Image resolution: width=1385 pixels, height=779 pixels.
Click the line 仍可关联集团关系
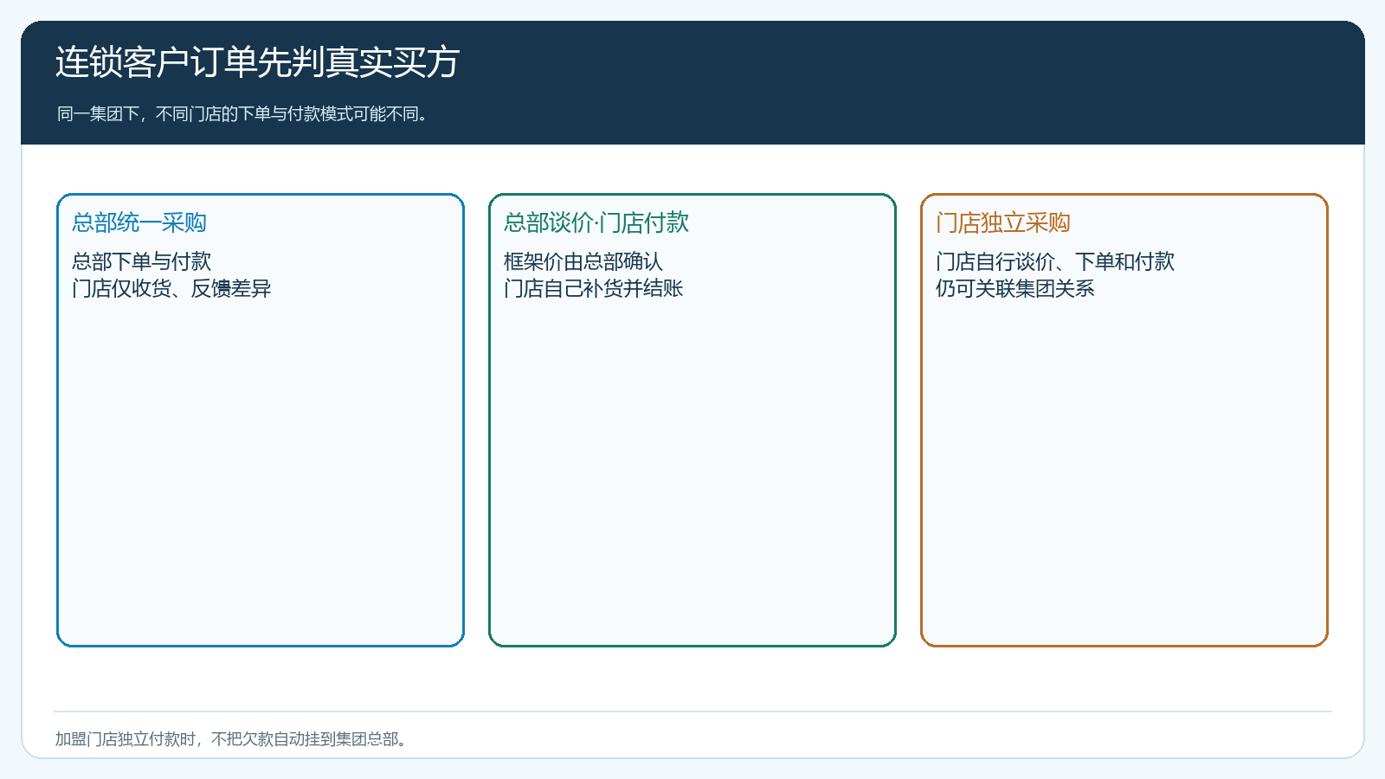[1015, 288]
